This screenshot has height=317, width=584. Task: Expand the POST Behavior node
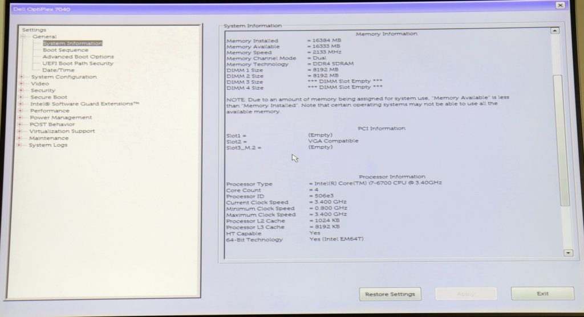(x=20, y=124)
